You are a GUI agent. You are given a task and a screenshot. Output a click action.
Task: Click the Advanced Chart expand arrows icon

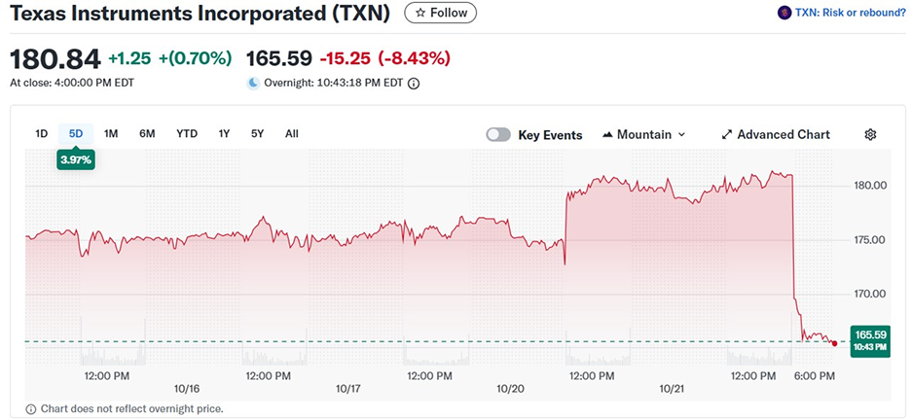726,134
